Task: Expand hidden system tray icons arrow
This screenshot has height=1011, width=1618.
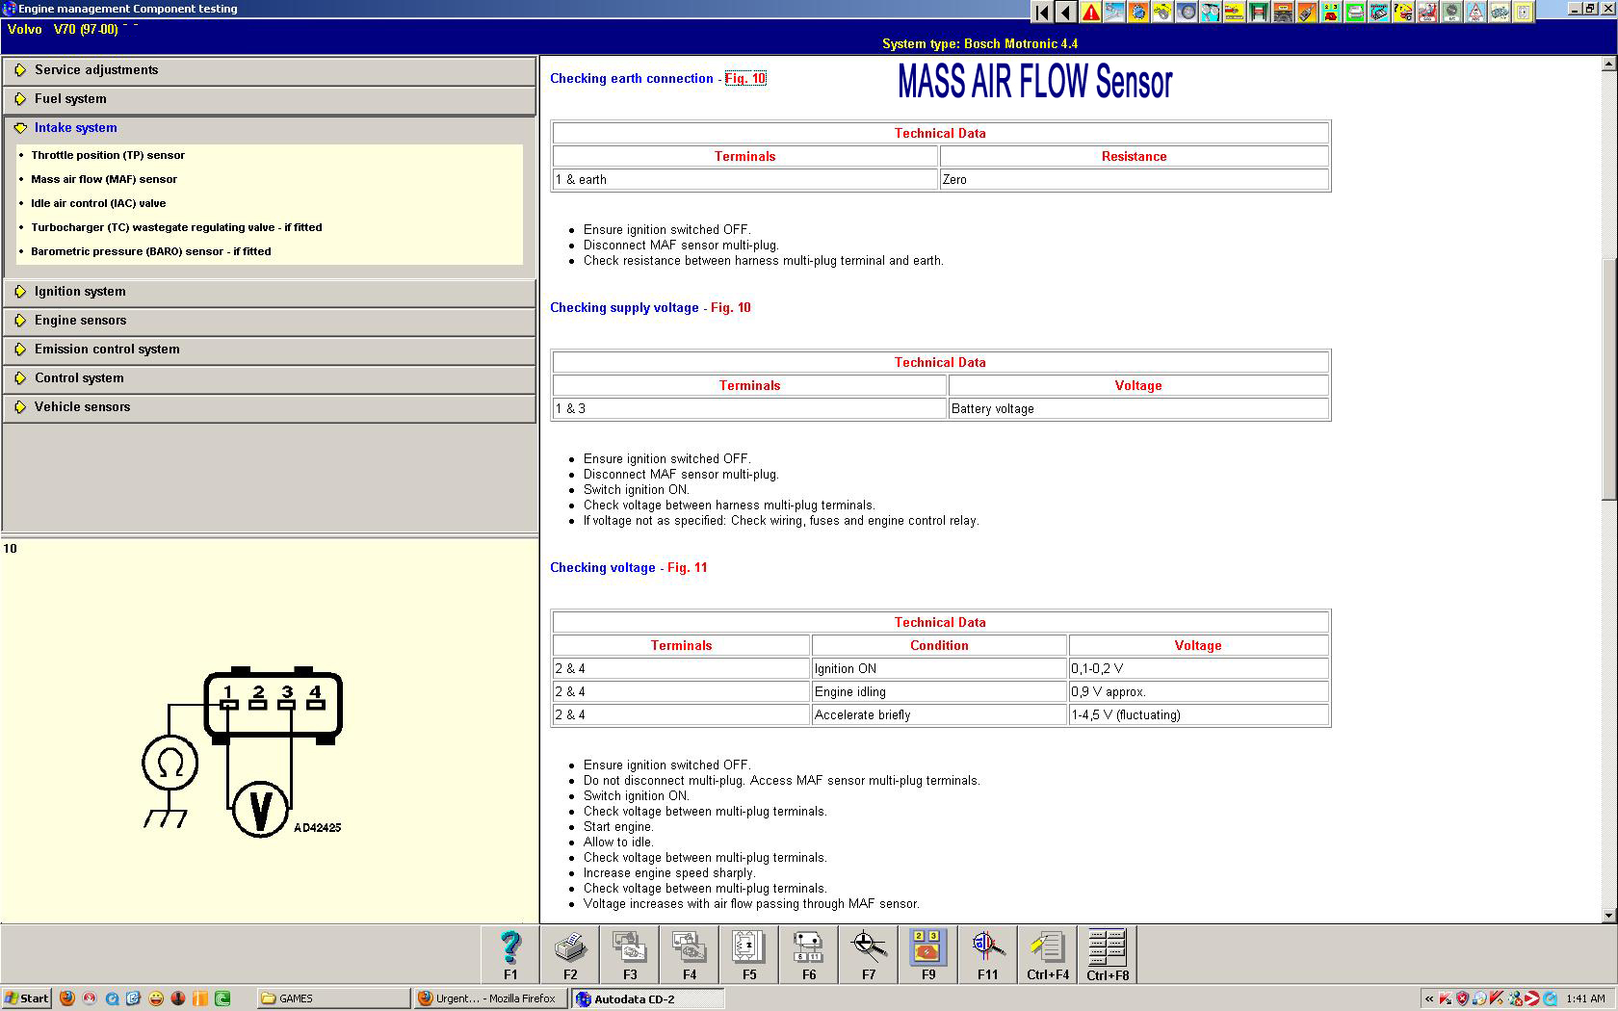Action: (x=1429, y=998)
